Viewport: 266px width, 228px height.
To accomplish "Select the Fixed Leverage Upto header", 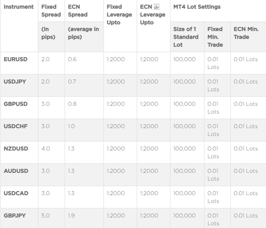I will coord(119,15).
